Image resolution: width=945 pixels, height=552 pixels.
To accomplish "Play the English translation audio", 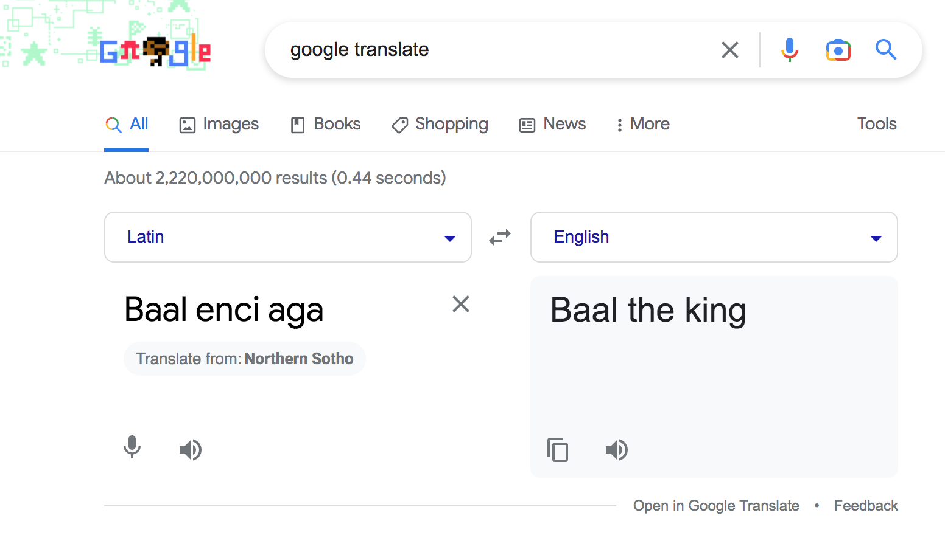I will 617,450.
